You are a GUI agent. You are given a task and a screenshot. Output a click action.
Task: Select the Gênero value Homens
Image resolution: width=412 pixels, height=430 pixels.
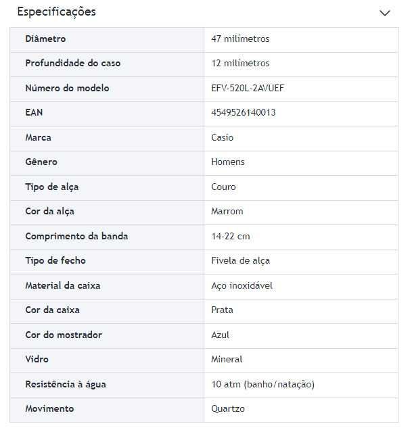[228, 162]
